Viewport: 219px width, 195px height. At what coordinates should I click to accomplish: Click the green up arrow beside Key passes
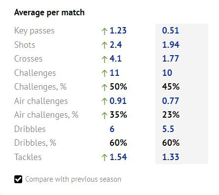pos(105,31)
